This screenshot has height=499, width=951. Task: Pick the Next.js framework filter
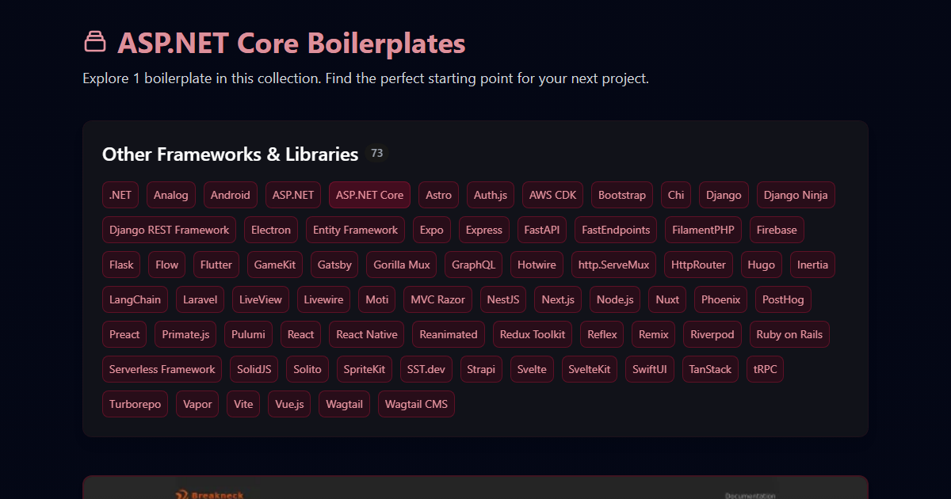(x=557, y=299)
